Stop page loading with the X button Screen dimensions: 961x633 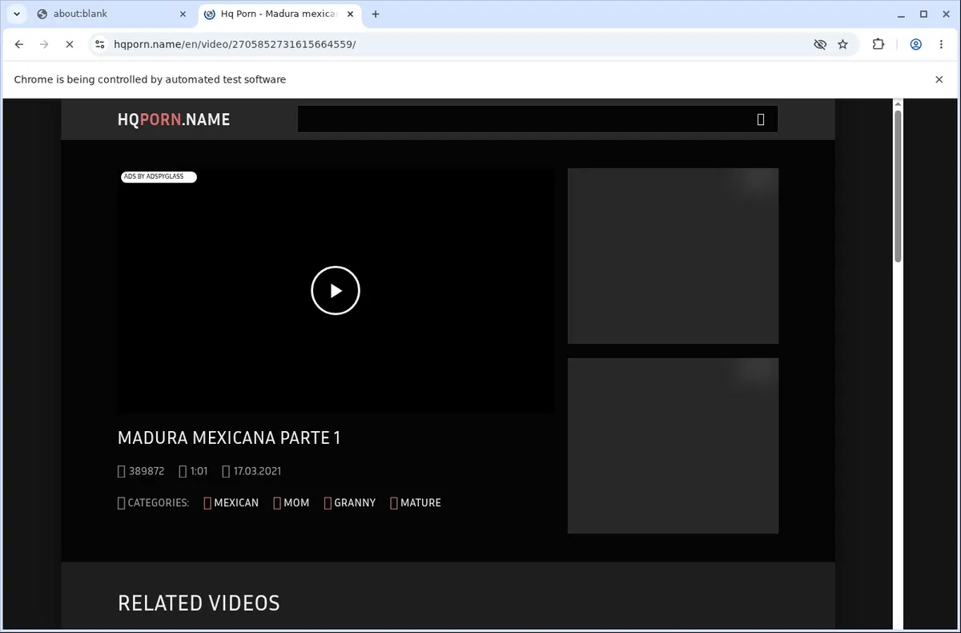[69, 45]
